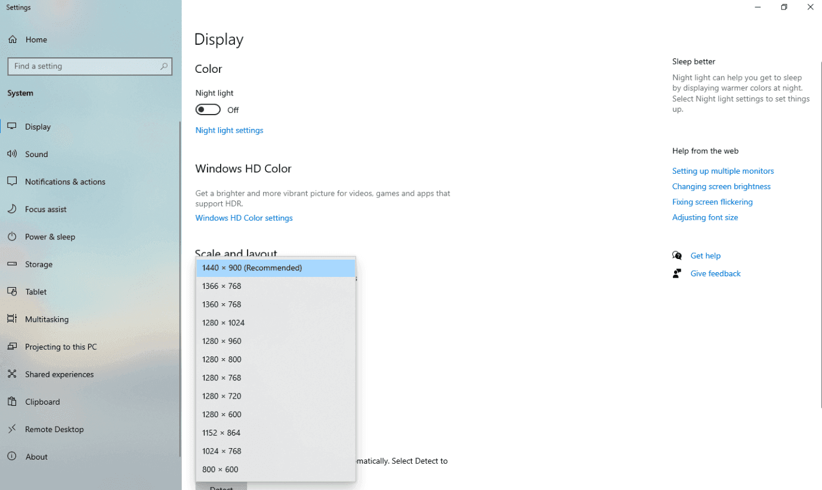Open Storage settings

[39, 264]
